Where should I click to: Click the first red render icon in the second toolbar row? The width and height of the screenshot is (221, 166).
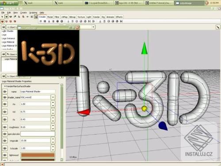coord(2,21)
